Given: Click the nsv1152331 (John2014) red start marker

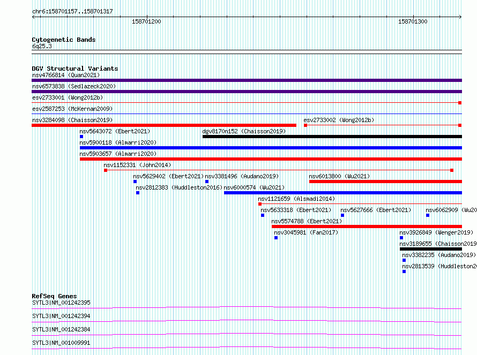Looking at the screenshot, I should point(106,170).
